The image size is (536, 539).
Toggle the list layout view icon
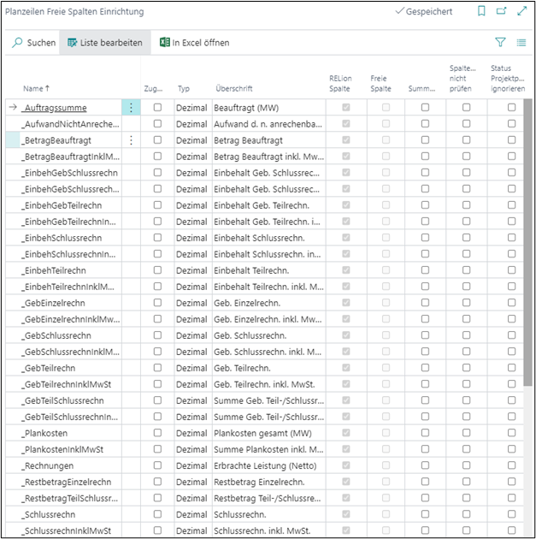521,42
